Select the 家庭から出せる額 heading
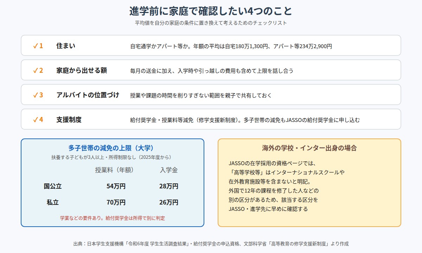 pos(82,70)
